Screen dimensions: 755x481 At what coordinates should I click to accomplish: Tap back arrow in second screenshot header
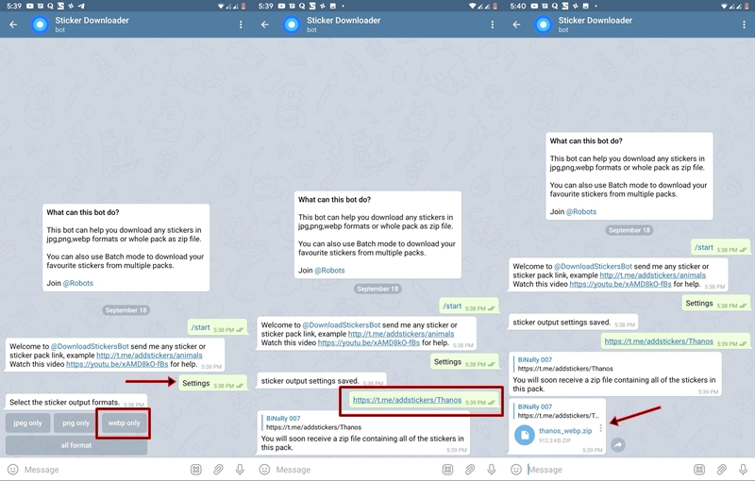[x=265, y=25]
